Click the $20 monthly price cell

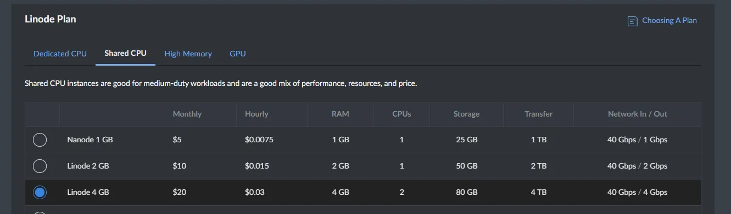(180, 192)
